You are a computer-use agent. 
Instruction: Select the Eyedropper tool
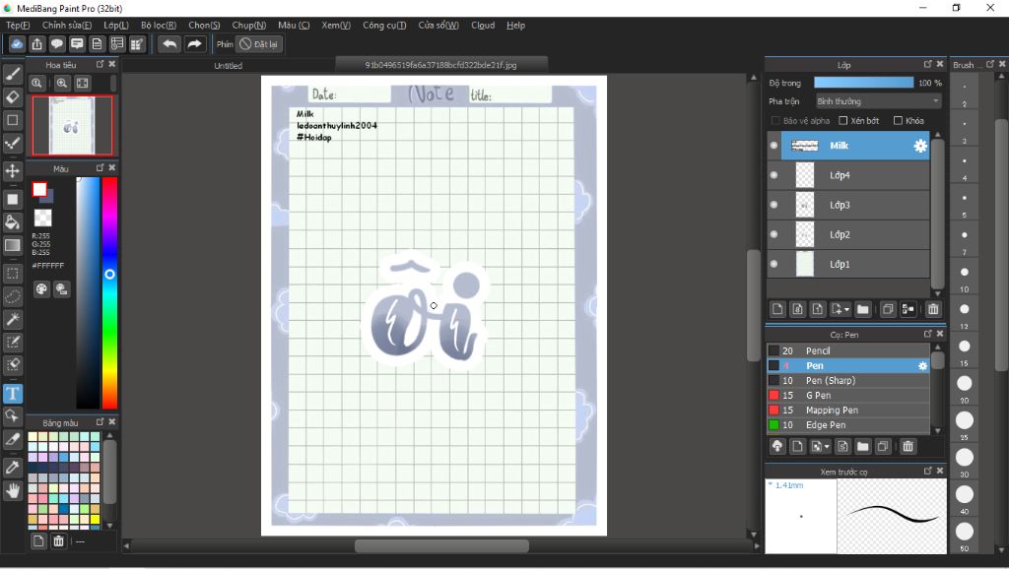coord(12,468)
